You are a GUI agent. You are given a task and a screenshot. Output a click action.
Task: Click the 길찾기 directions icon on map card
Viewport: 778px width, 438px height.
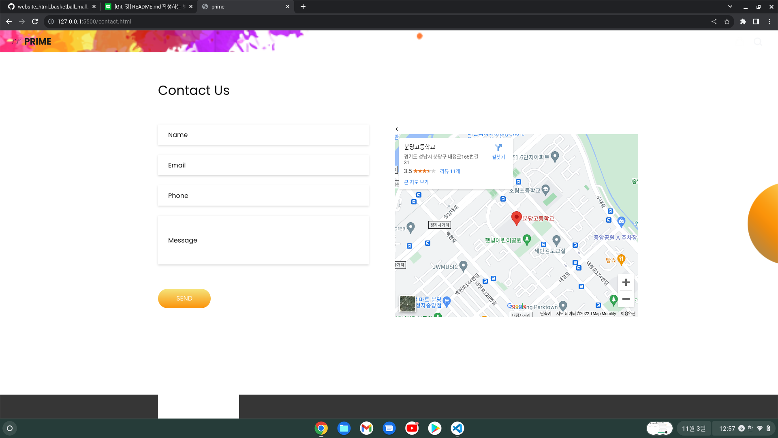498,148
